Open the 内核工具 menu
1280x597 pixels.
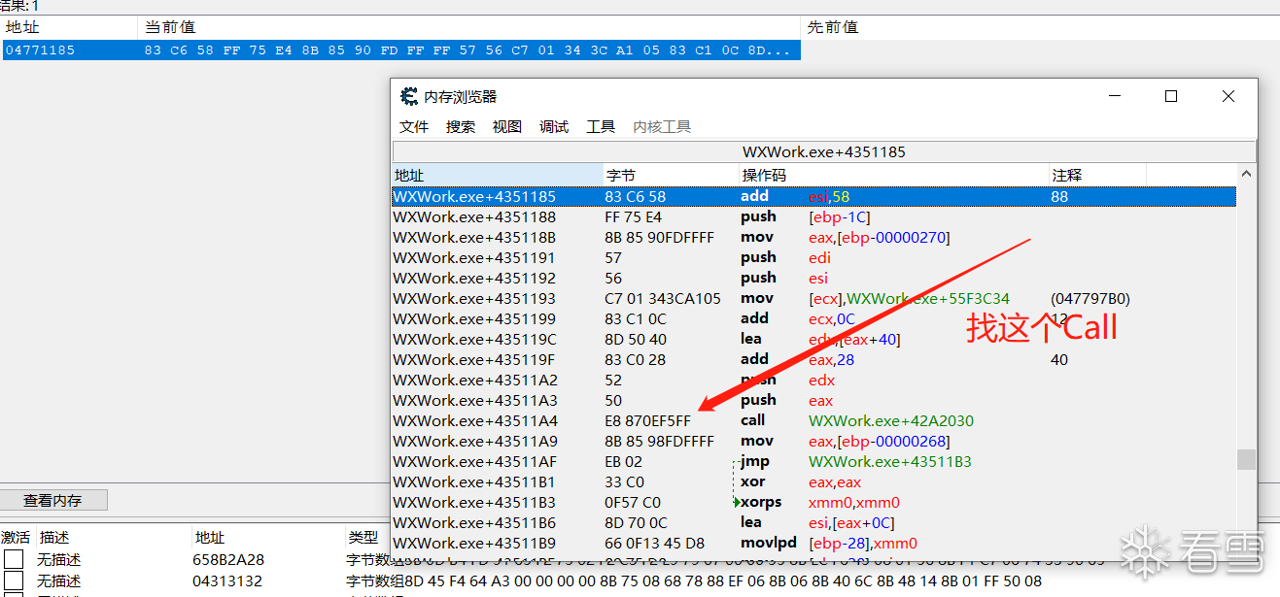[x=662, y=127]
